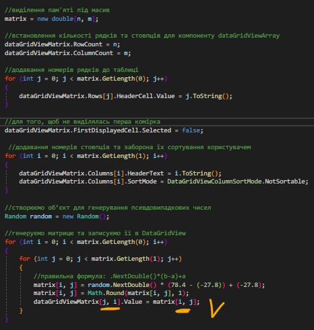Viewport: 314px width, 330px height.
Task: Click 'random.NextDouble()' call in matrix assignment
Action: point(122,285)
